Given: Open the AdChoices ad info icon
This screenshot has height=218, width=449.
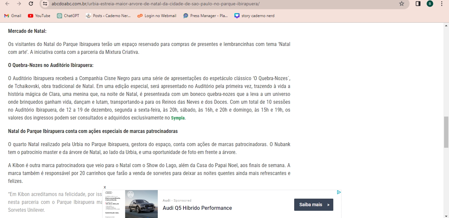Looking at the screenshot, I should (x=339, y=192).
